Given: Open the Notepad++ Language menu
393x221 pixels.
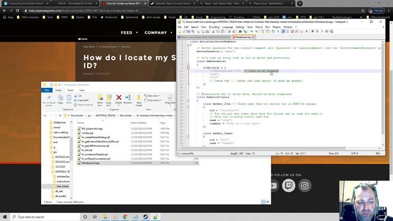Looking at the screenshot, I should [x=228, y=27].
